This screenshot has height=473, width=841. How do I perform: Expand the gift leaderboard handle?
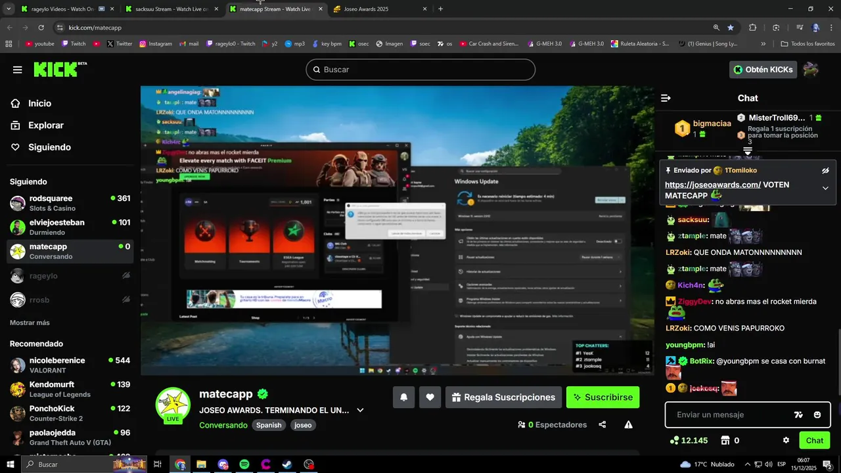[x=748, y=151]
